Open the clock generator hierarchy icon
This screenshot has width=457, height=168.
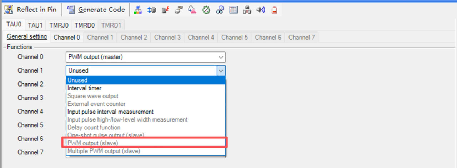tap(138, 10)
